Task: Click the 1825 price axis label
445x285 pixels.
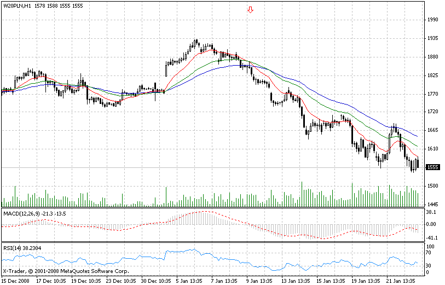Action: point(433,75)
